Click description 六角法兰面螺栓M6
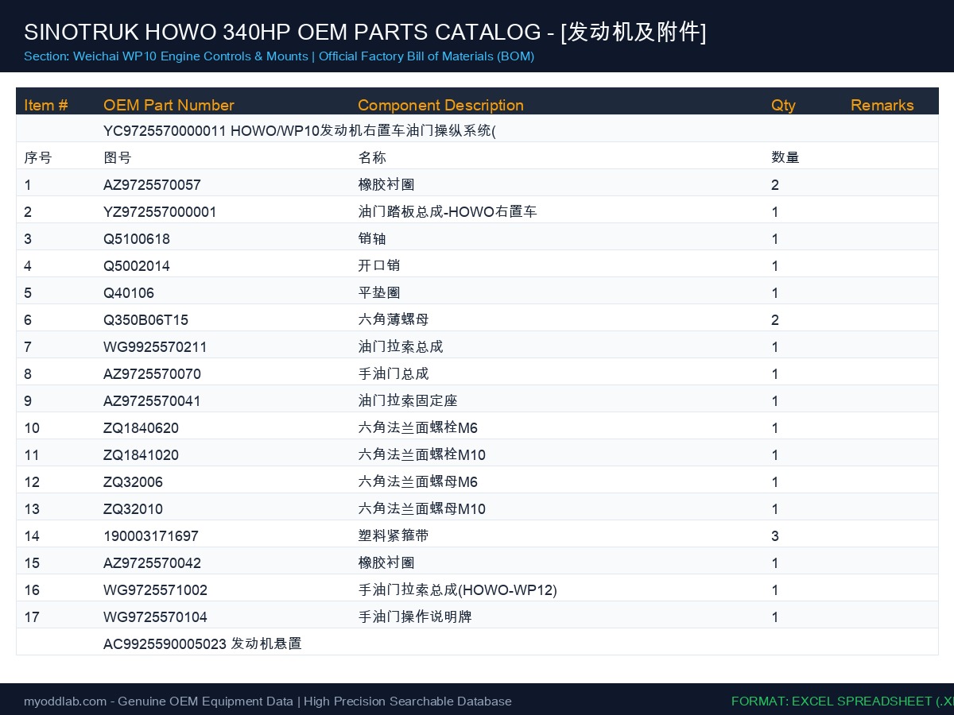The image size is (954, 715). pyautogui.click(x=418, y=427)
